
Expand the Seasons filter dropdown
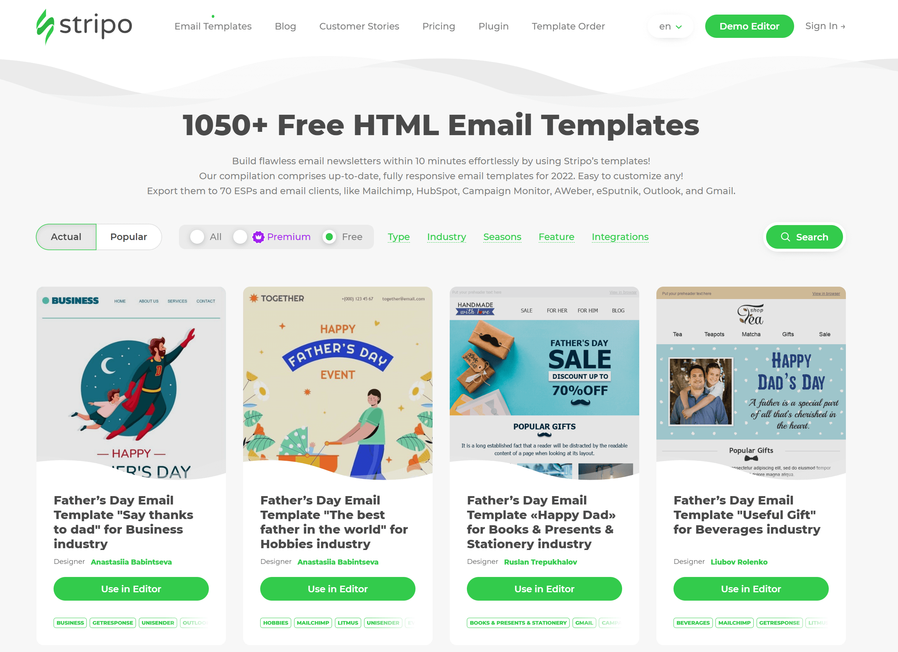coord(502,237)
